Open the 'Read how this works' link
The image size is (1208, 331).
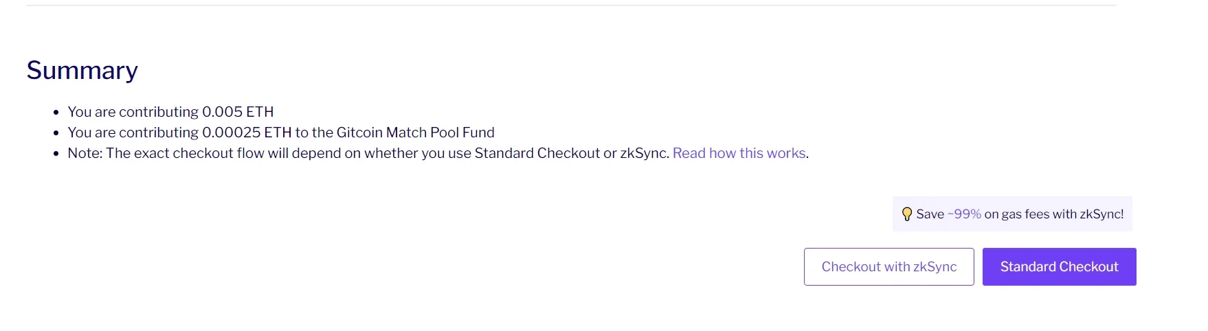[x=739, y=153]
